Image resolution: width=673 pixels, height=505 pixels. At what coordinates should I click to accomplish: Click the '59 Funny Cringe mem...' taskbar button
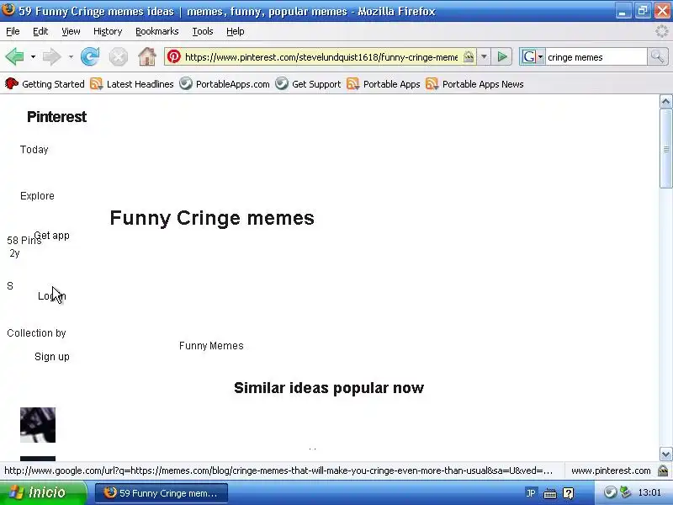click(x=162, y=493)
